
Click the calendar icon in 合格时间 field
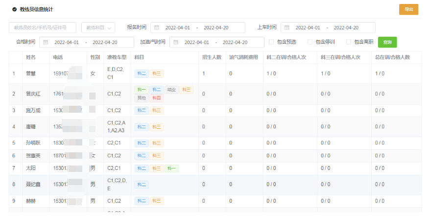[x=46, y=43]
